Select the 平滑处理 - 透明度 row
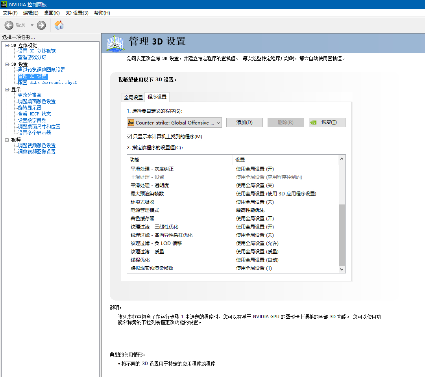 (x=233, y=186)
